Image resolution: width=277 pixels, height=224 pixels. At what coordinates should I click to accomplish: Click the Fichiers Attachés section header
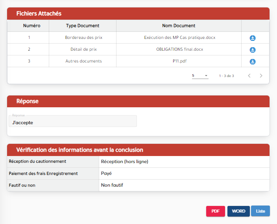point(39,14)
